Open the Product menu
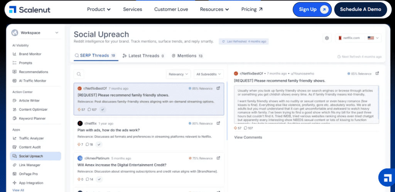Screen dimensions: 395x192 pyautogui.click(x=99, y=9)
